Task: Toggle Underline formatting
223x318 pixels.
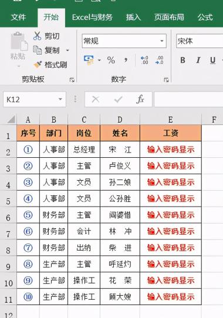Action: point(212,60)
